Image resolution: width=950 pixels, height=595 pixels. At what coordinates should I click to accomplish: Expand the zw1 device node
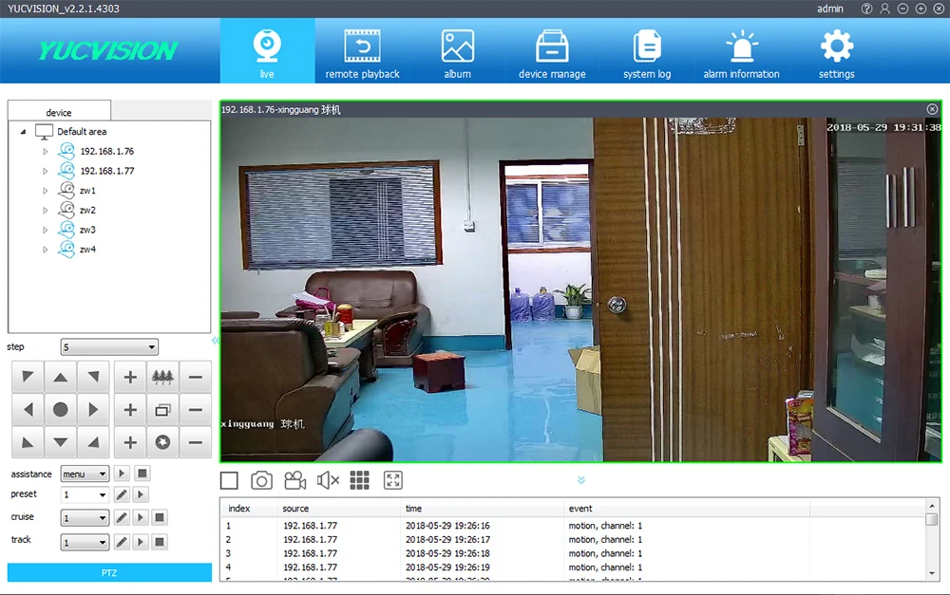tap(45, 191)
